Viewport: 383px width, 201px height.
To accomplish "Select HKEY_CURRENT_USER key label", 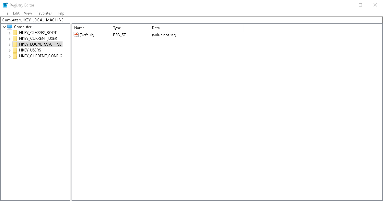I will 38,39.
